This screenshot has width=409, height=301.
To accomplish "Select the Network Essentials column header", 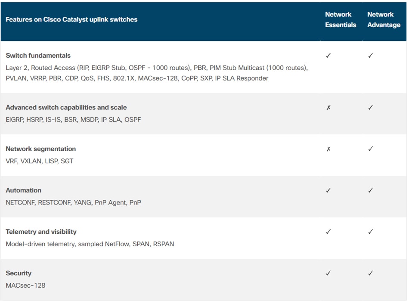I will [x=341, y=19].
